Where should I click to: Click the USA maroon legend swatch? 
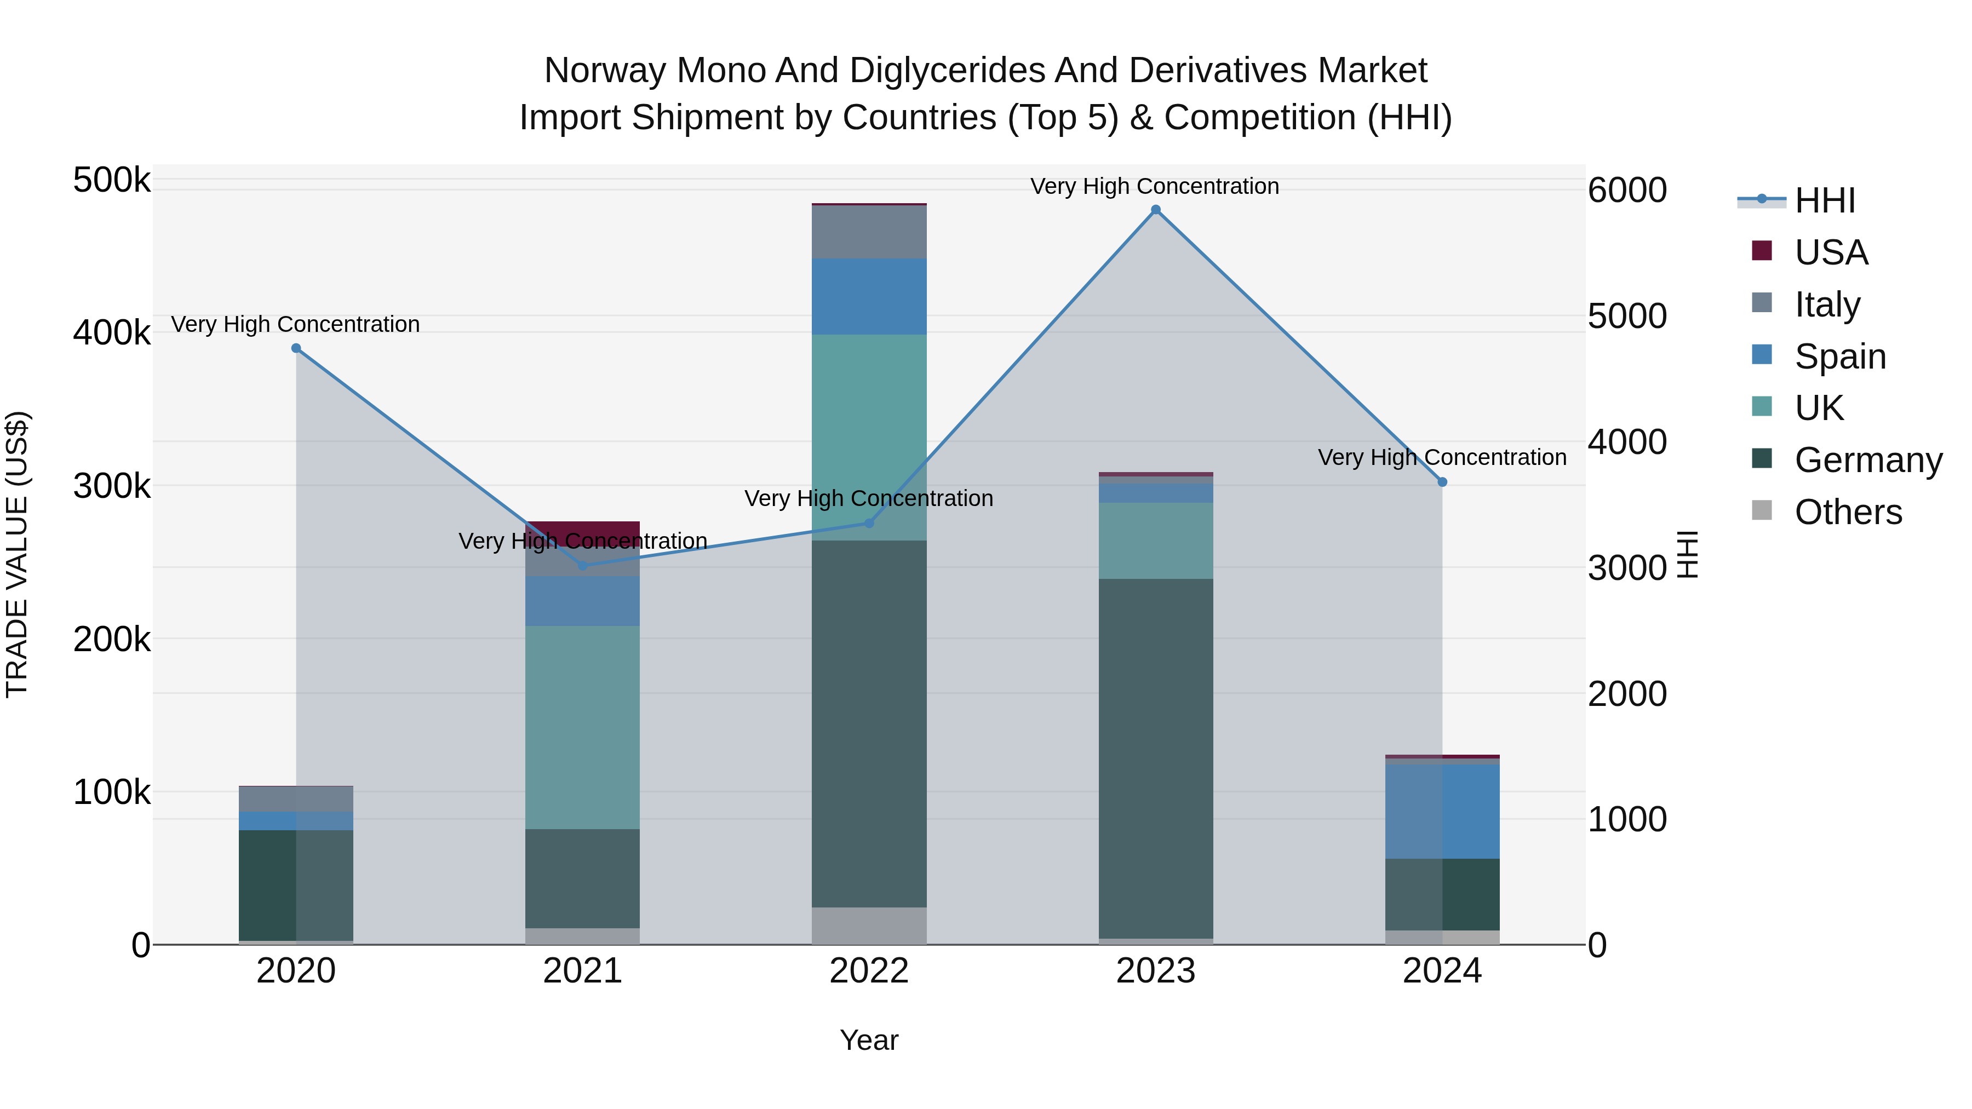coord(1762,250)
